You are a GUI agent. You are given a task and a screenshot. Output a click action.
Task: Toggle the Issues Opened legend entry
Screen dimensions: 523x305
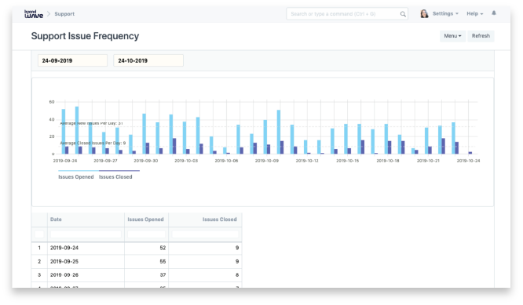coord(76,177)
